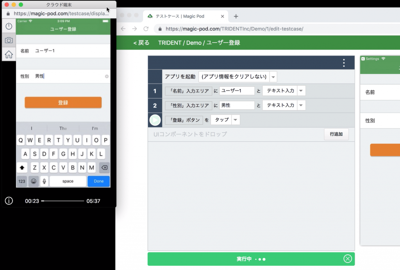
Task: Click the power icon in the cloud device sidebar
Action: click(9, 26)
